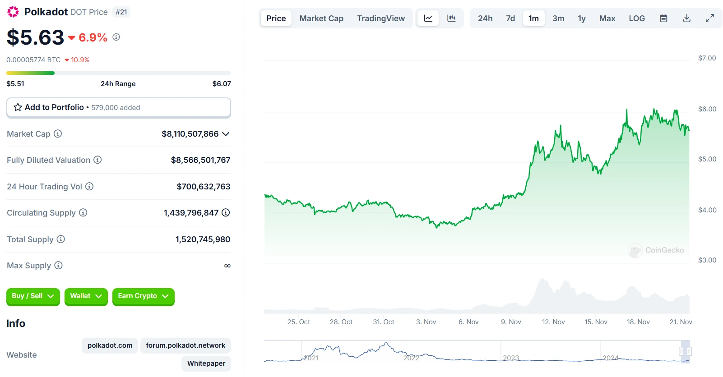Click the Add to Portfolio button
Screen dimensions: 723x377
coord(119,108)
